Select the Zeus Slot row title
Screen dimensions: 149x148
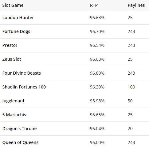point(12,59)
